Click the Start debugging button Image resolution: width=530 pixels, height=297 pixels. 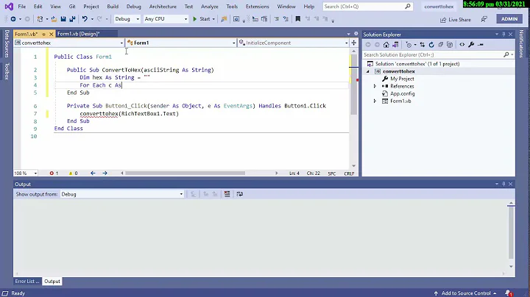[204, 19]
